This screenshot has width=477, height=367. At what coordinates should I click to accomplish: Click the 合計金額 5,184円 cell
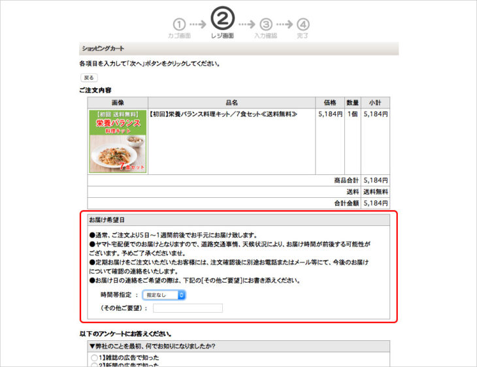(376, 203)
